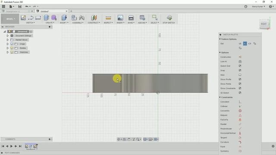Click the Tangent constraint icon
This screenshot has width=276, height=155.
click(x=240, y=138)
